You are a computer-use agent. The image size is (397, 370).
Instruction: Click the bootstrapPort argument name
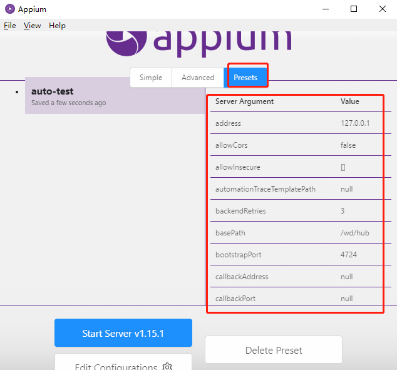point(238,255)
